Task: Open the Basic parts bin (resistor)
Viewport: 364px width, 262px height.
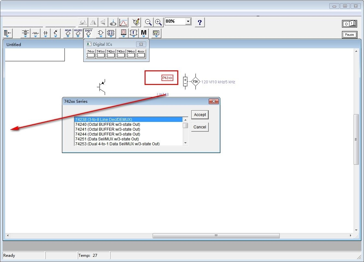Action: [x=36, y=33]
